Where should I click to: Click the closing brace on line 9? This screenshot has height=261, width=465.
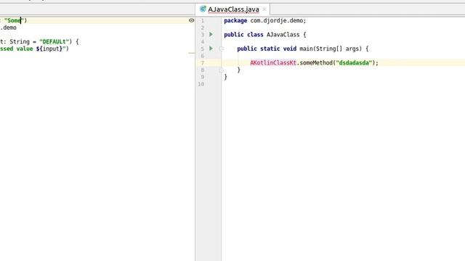[225, 77]
